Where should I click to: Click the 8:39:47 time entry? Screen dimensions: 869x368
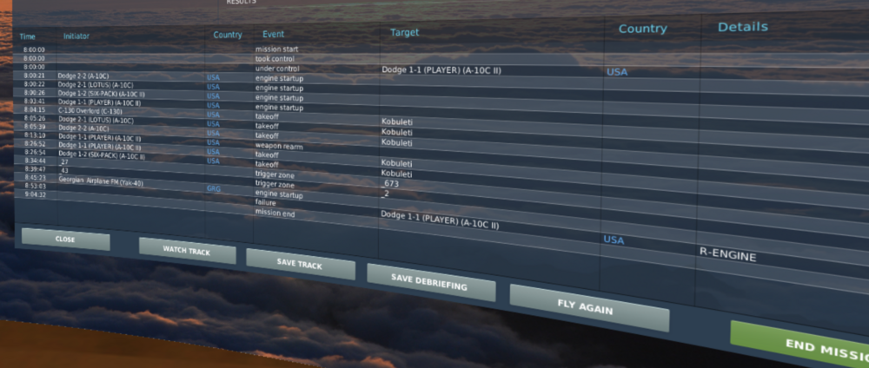tap(35, 168)
